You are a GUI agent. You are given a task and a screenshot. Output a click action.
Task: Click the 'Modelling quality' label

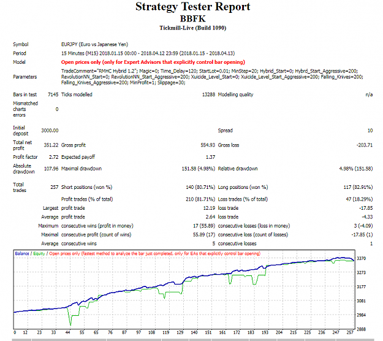[235, 94]
